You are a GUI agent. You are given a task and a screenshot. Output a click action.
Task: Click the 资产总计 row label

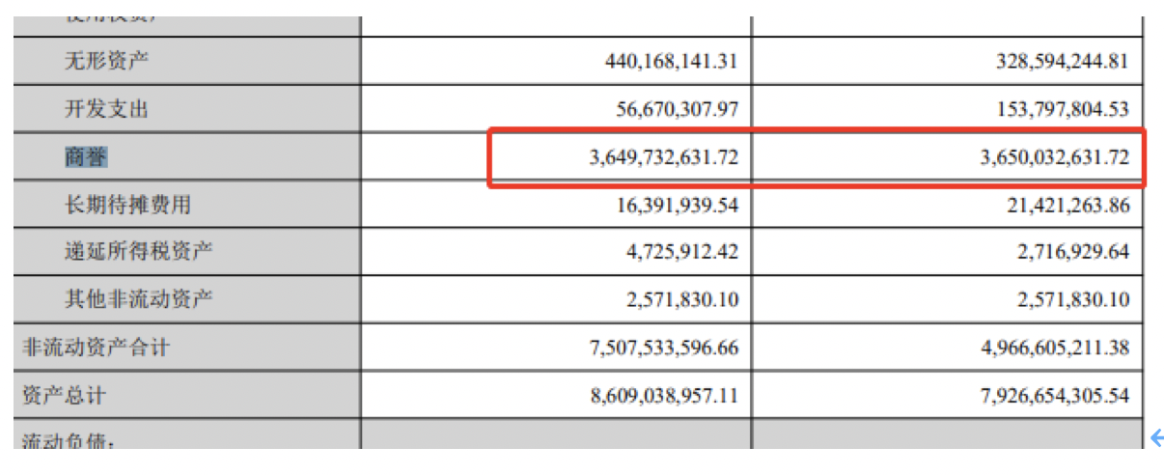(65, 394)
